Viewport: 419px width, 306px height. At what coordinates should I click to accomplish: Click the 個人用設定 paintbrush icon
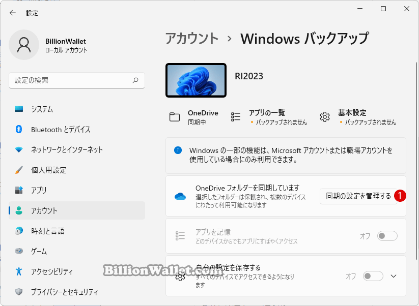19,170
